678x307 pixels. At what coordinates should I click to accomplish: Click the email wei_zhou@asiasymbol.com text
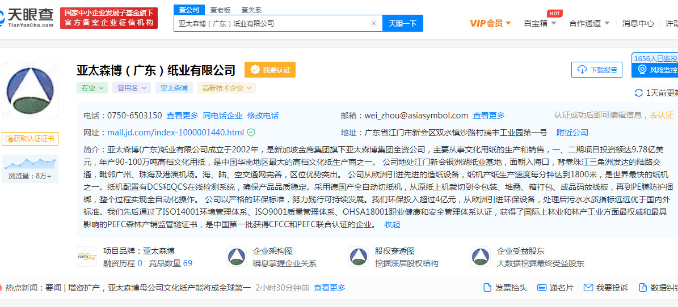tap(417, 116)
